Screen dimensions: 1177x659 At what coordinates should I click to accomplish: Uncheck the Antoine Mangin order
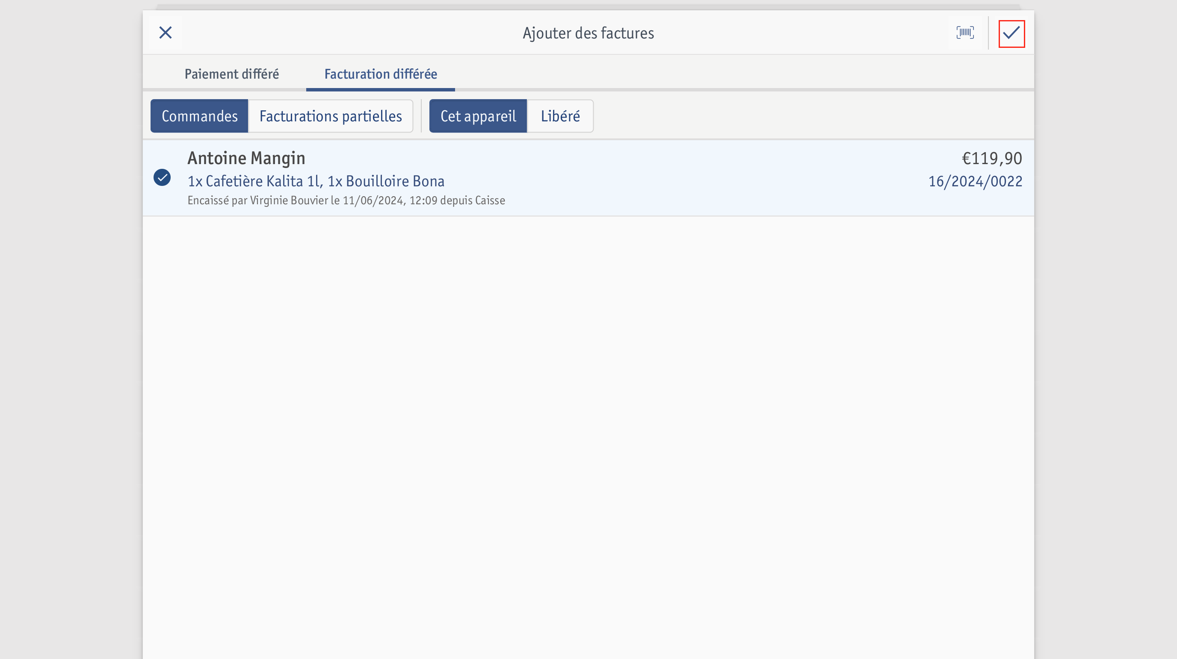click(162, 178)
